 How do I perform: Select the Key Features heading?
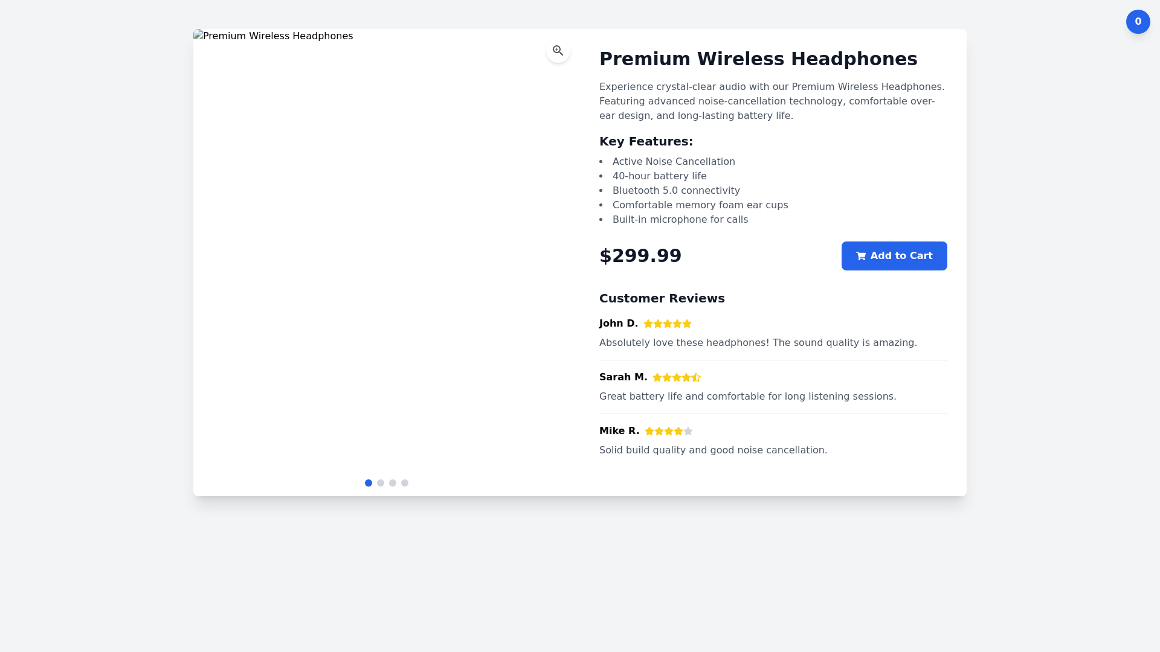646,142
